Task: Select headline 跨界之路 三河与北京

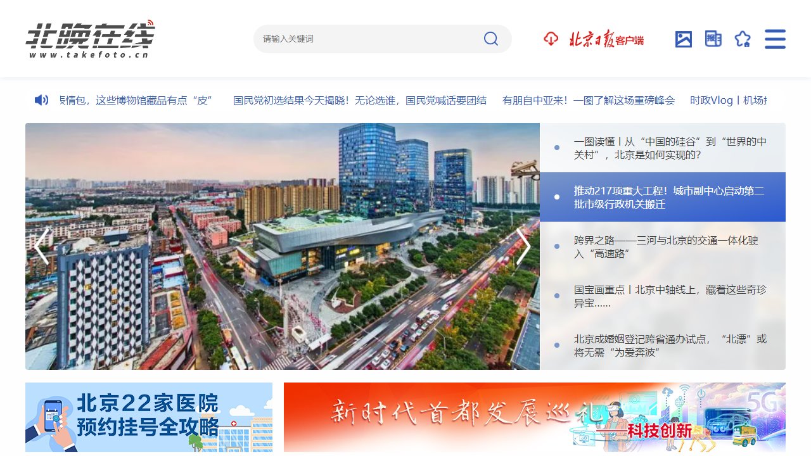Action: [x=663, y=246]
